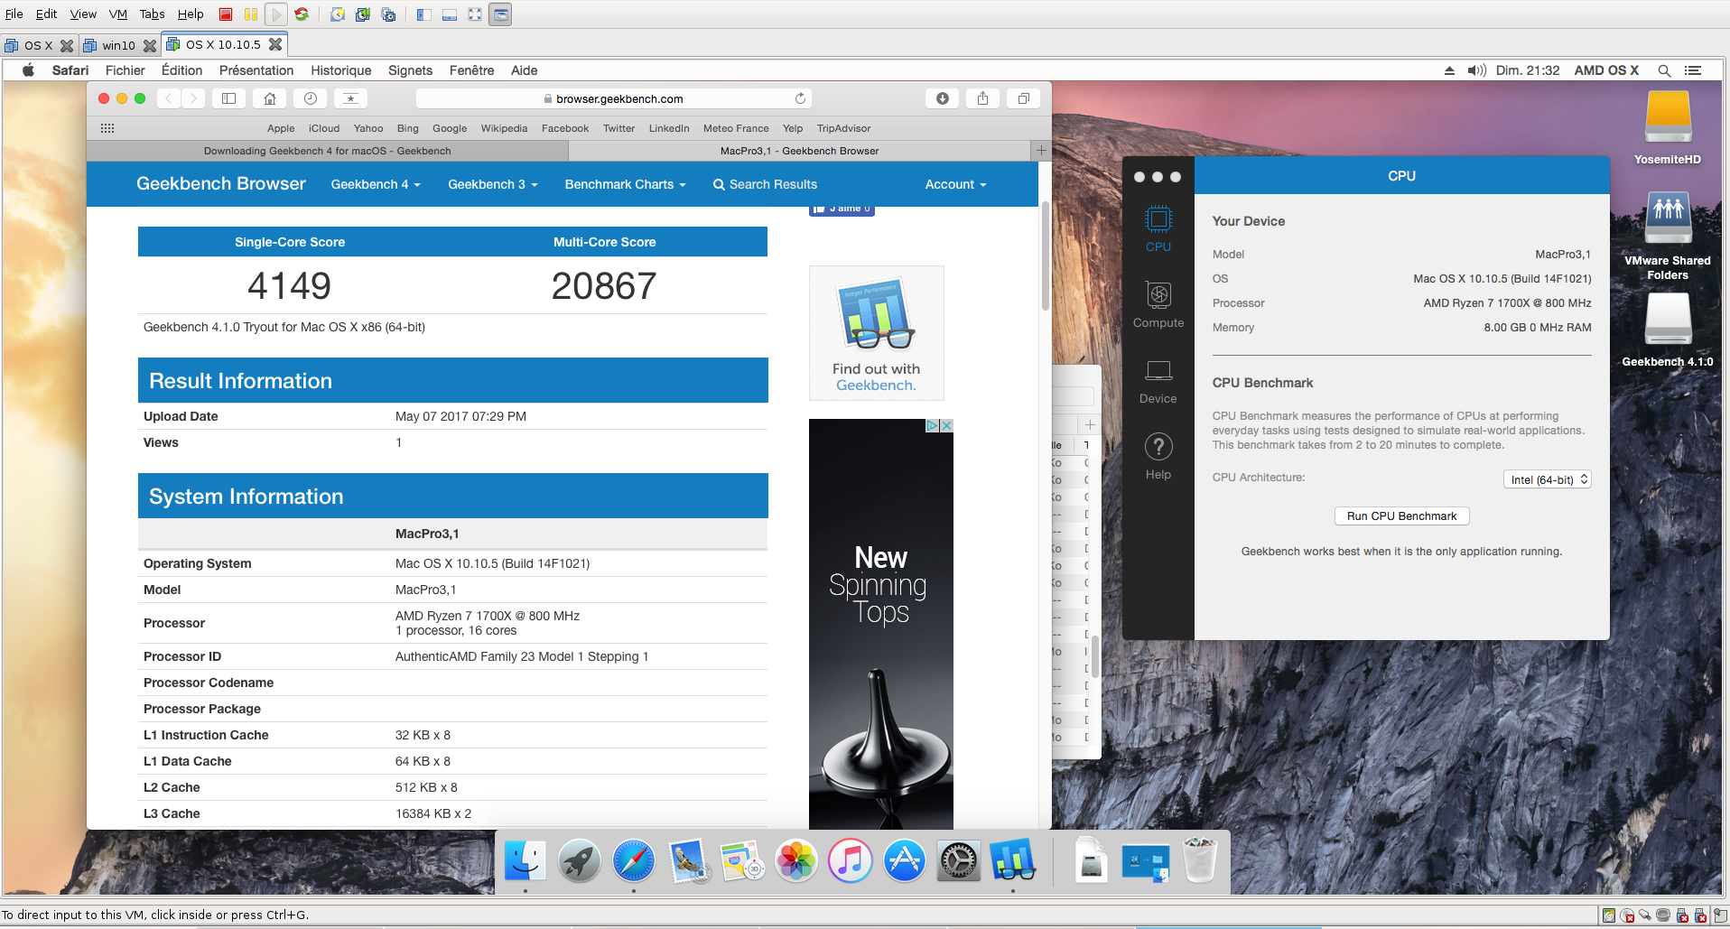Click Safari's show all tabs icon
1730x929 pixels.
tap(1023, 98)
